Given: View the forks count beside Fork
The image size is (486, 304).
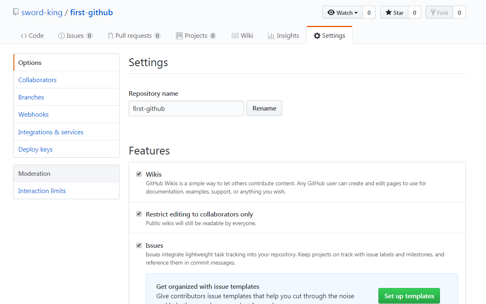Looking at the screenshot, I should point(459,12).
